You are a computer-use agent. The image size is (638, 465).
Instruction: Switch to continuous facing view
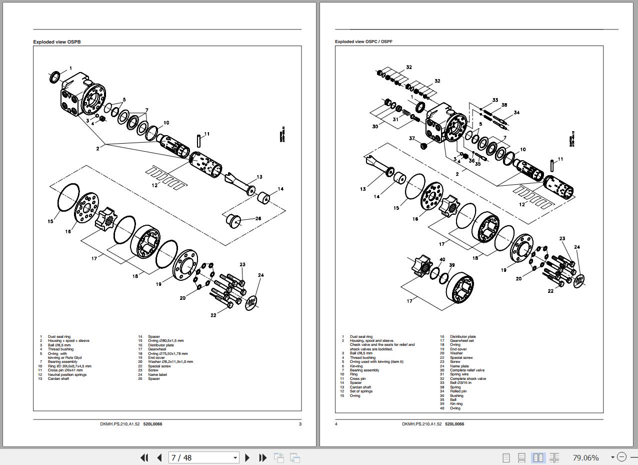(554, 457)
